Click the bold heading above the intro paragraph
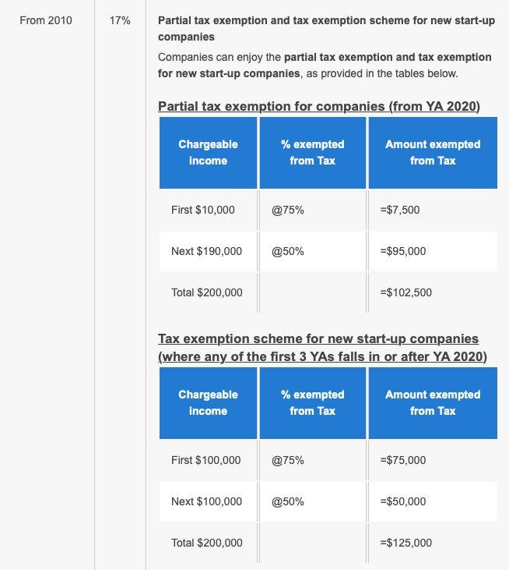 click(326, 28)
